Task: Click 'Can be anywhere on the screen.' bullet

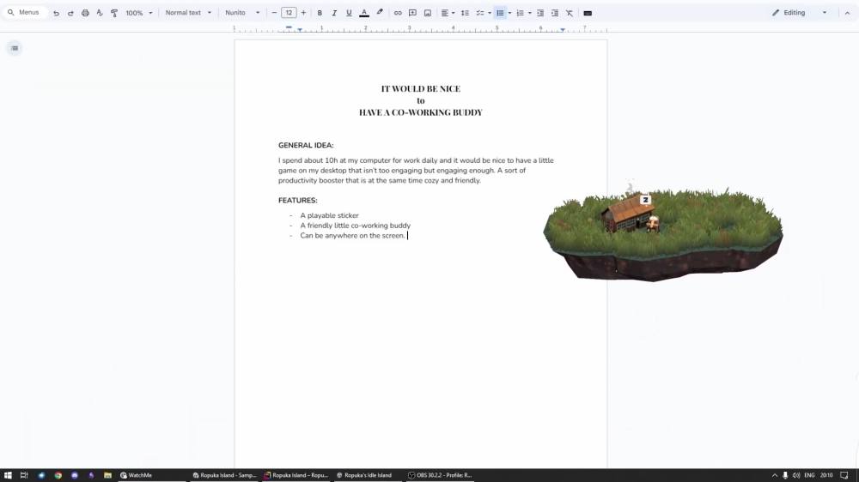Action: tap(352, 236)
